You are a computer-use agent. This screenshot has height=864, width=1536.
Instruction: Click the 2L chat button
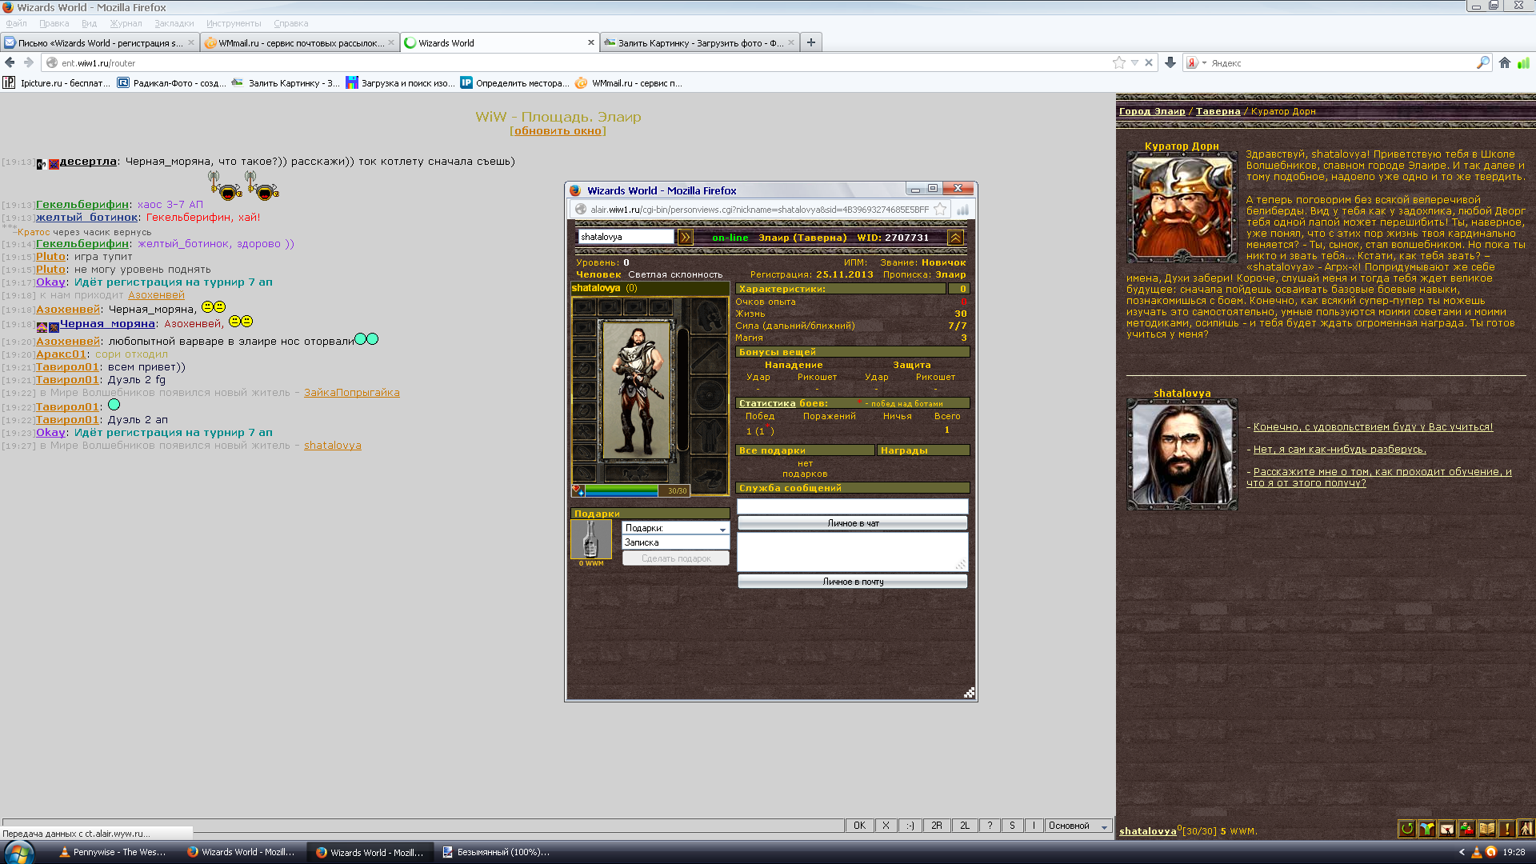(964, 826)
